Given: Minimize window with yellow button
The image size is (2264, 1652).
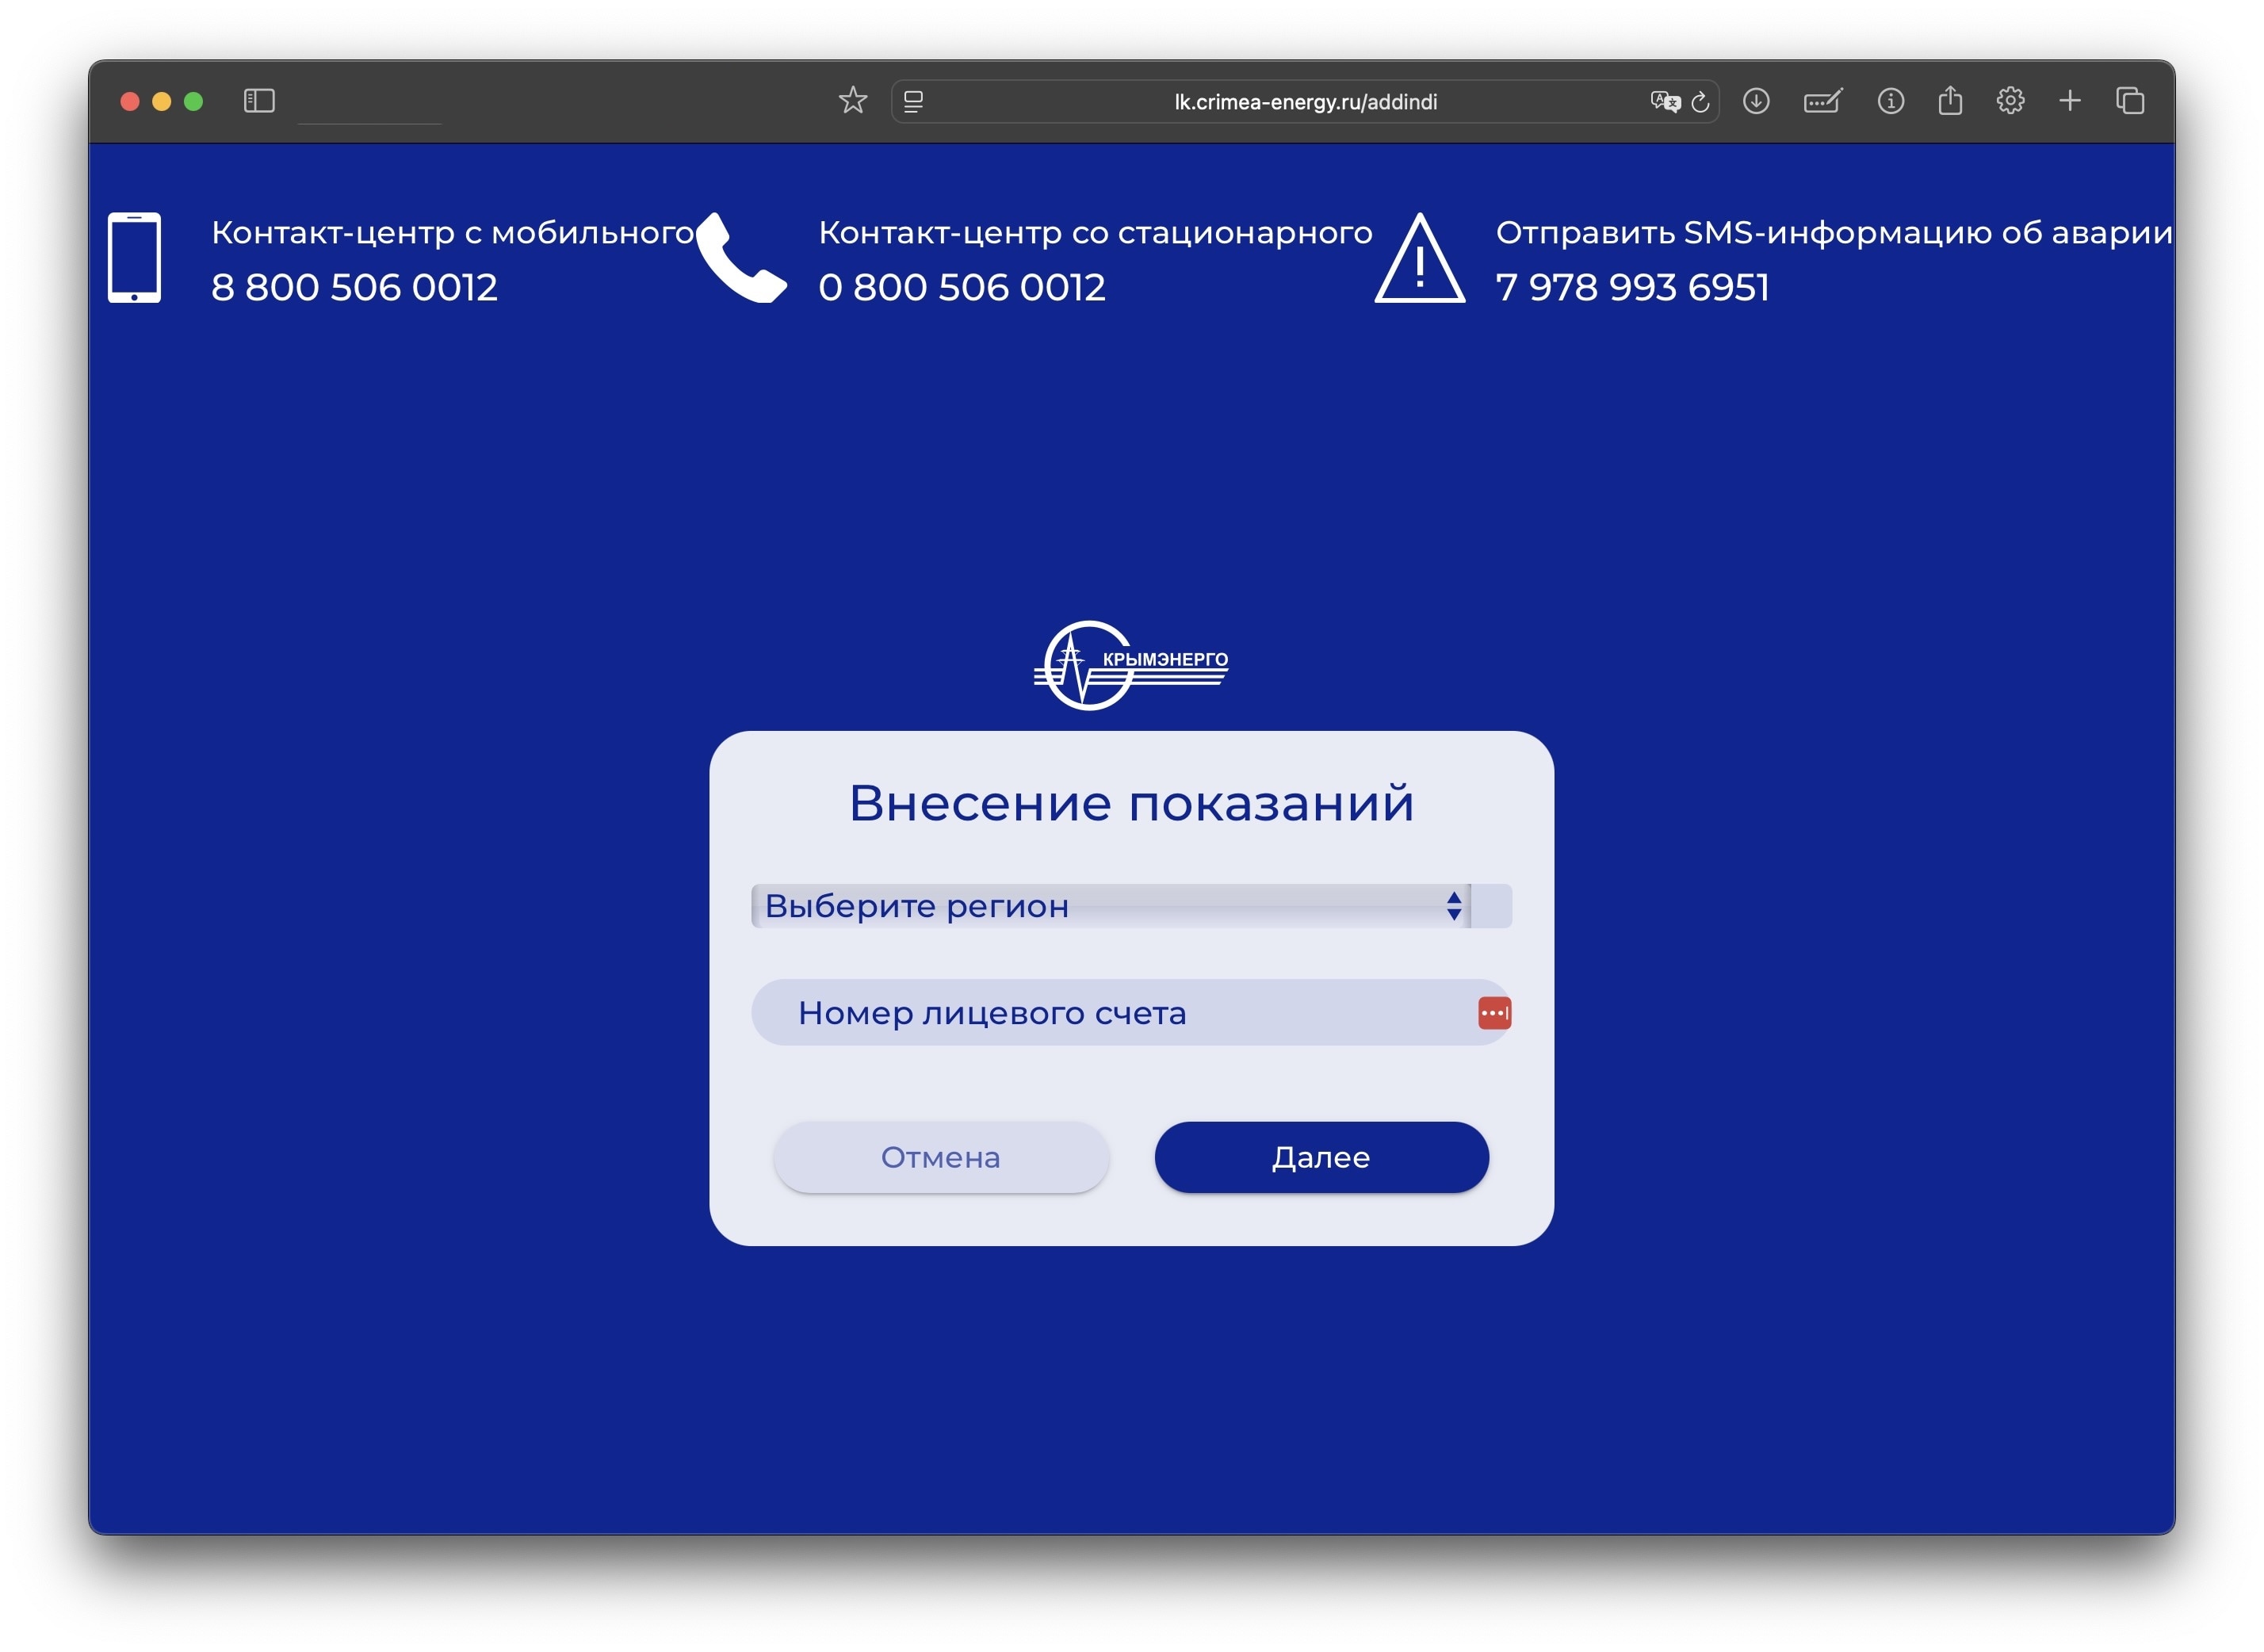Looking at the screenshot, I should [x=161, y=101].
